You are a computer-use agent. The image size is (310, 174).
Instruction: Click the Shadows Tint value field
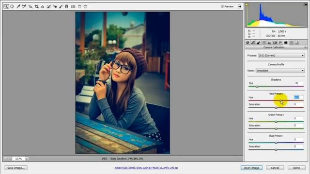[298, 83]
